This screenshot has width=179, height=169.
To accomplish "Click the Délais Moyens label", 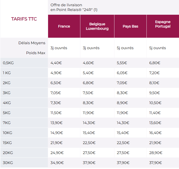I will point(32,43).
